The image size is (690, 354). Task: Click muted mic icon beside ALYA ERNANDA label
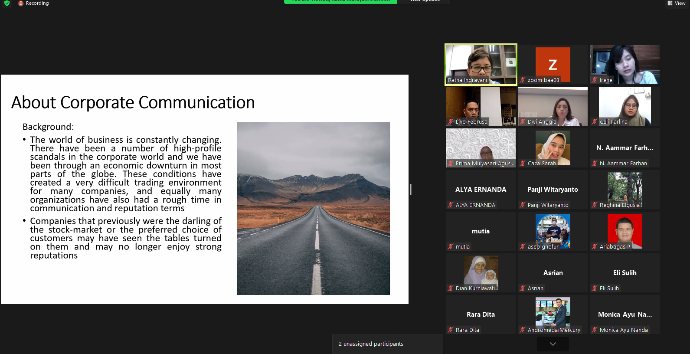[451, 205]
